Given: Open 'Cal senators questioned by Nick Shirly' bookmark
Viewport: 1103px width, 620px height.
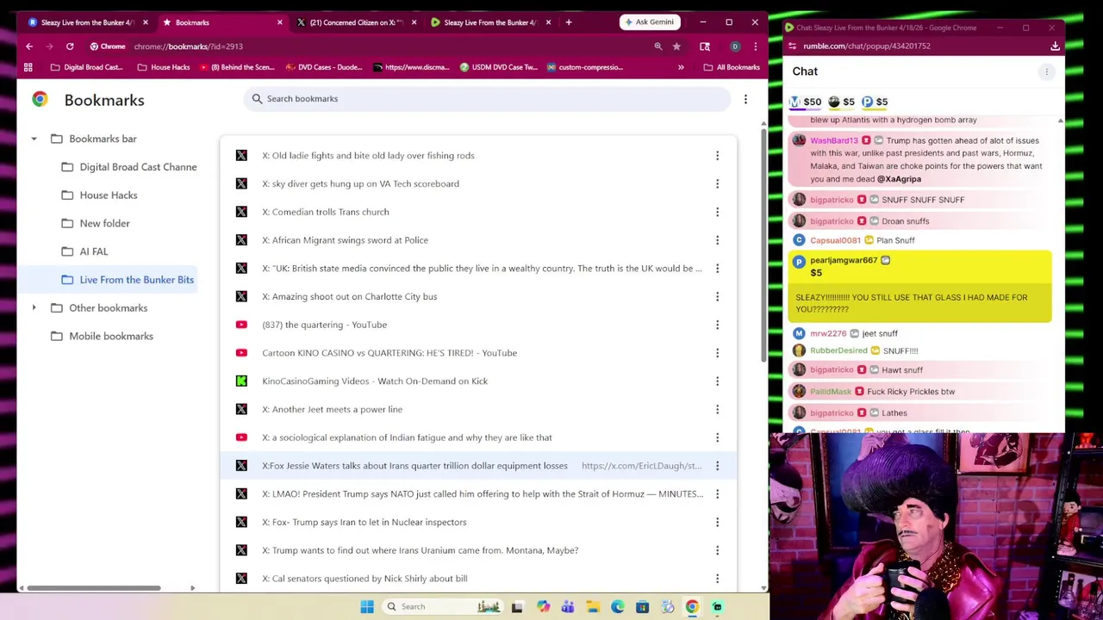Looking at the screenshot, I should coord(365,579).
